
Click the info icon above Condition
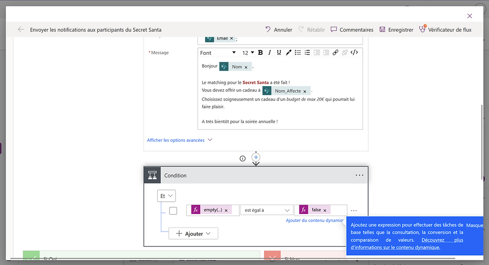pos(243,158)
